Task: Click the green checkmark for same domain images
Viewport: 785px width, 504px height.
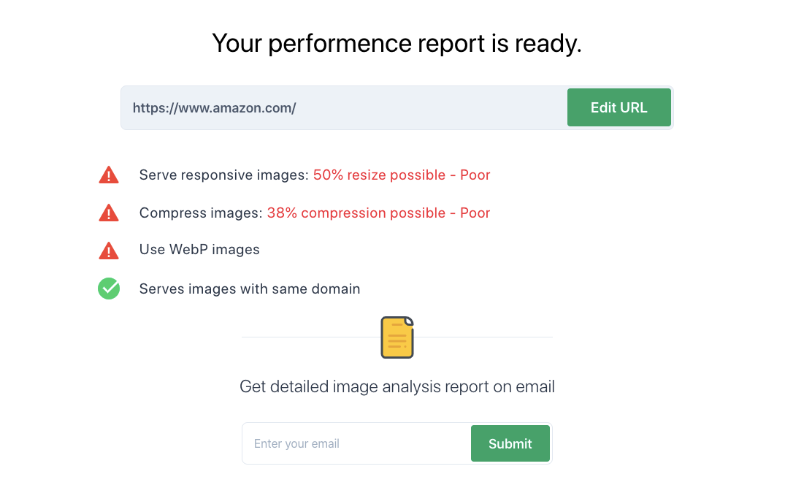Action: (x=109, y=289)
